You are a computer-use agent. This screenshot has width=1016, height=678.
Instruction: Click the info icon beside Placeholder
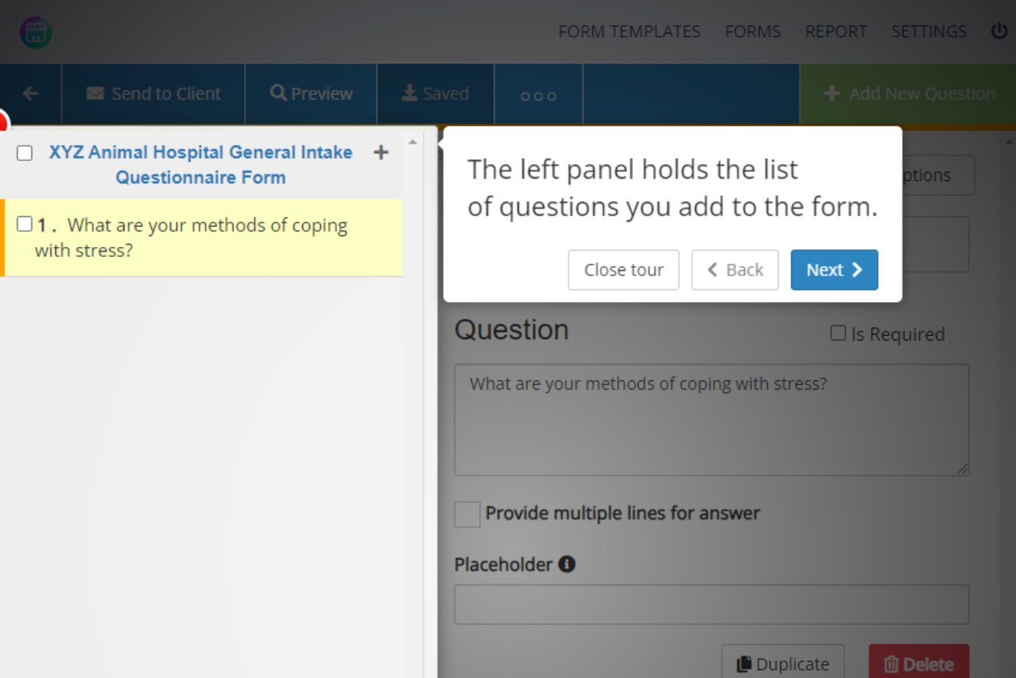(x=566, y=564)
